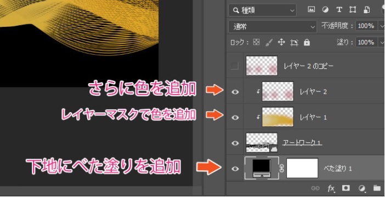
Task: Filter layers by shape icon
Action: coord(353,9)
